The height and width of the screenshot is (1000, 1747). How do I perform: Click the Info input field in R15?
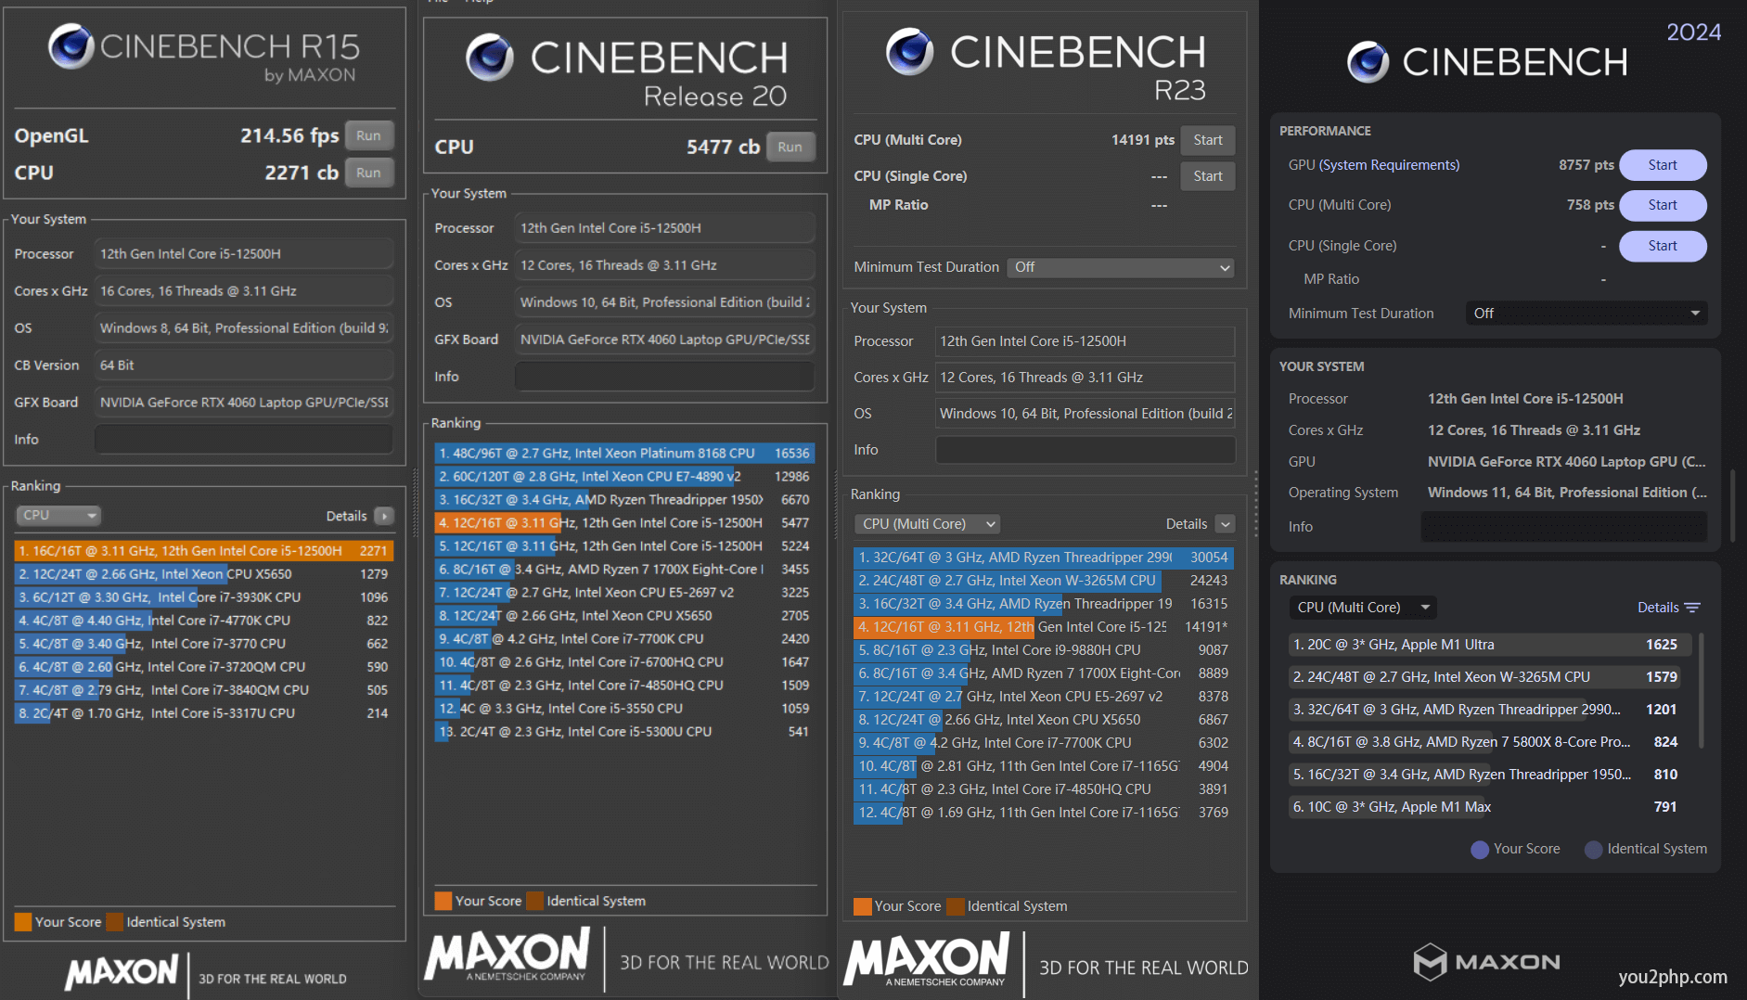tap(244, 440)
